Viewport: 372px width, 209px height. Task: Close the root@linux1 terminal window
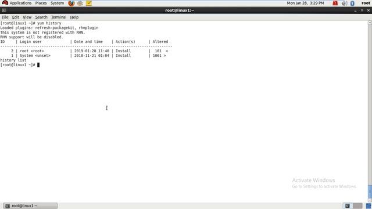pos(369,10)
